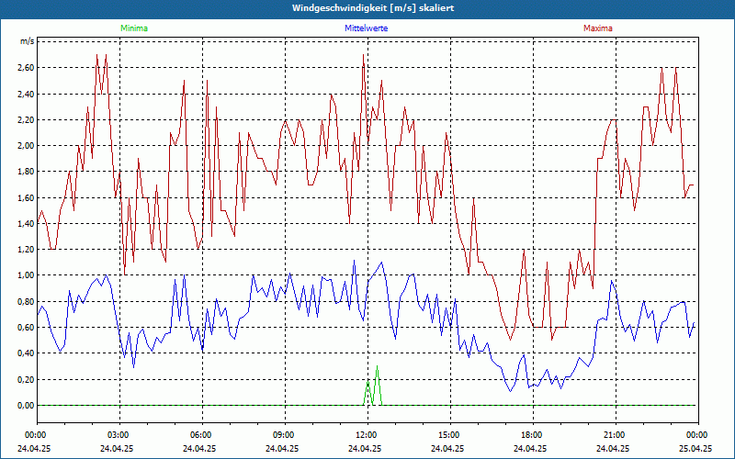Click the '12:00' time axis label

coord(365,435)
